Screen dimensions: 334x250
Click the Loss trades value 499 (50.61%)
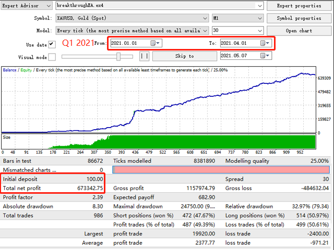pos(313,224)
